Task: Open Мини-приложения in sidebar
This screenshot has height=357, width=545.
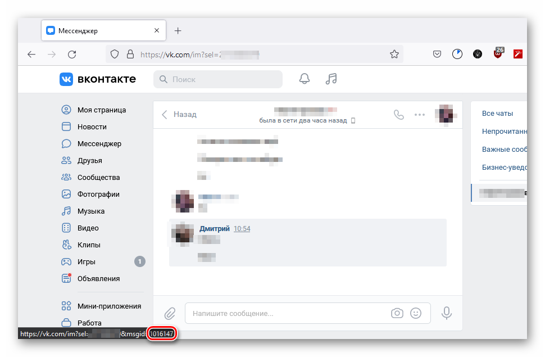Action: click(x=102, y=306)
